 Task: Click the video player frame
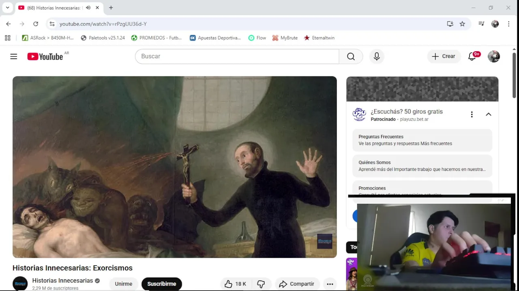click(174, 167)
